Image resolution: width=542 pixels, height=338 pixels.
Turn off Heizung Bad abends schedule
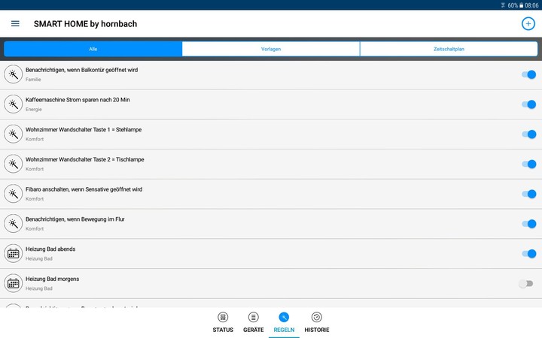[x=529, y=254]
